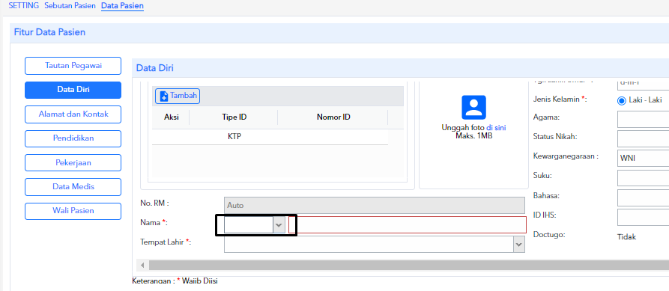This screenshot has width=669, height=291.
Task: Go to Alamat dan Kontak section
Action: click(x=73, y=114)
